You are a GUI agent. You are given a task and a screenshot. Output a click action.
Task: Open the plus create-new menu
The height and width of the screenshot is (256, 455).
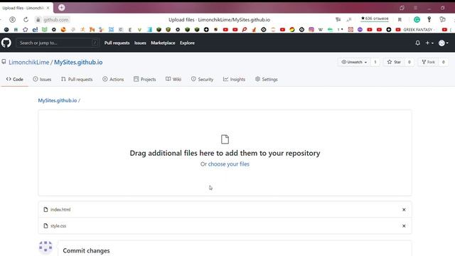coord(429,43)
